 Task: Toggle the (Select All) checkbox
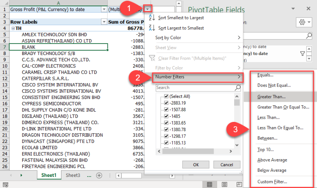click(166, 97)
